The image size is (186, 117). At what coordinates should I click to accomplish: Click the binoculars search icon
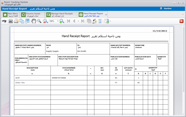tap(4, 21)
